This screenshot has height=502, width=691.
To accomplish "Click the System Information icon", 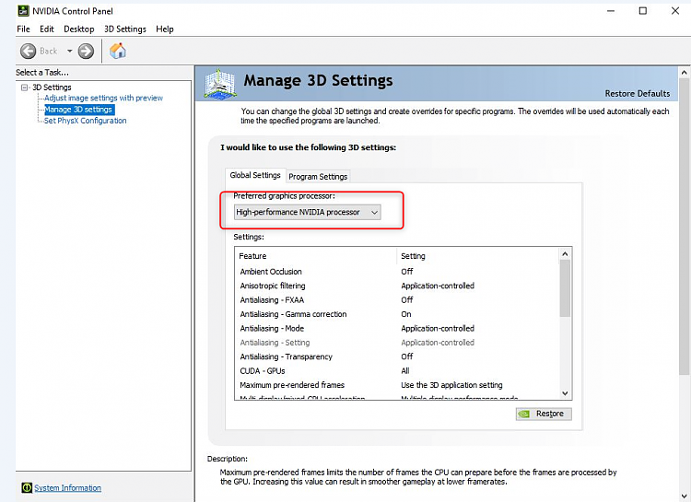I will (27, 487).
